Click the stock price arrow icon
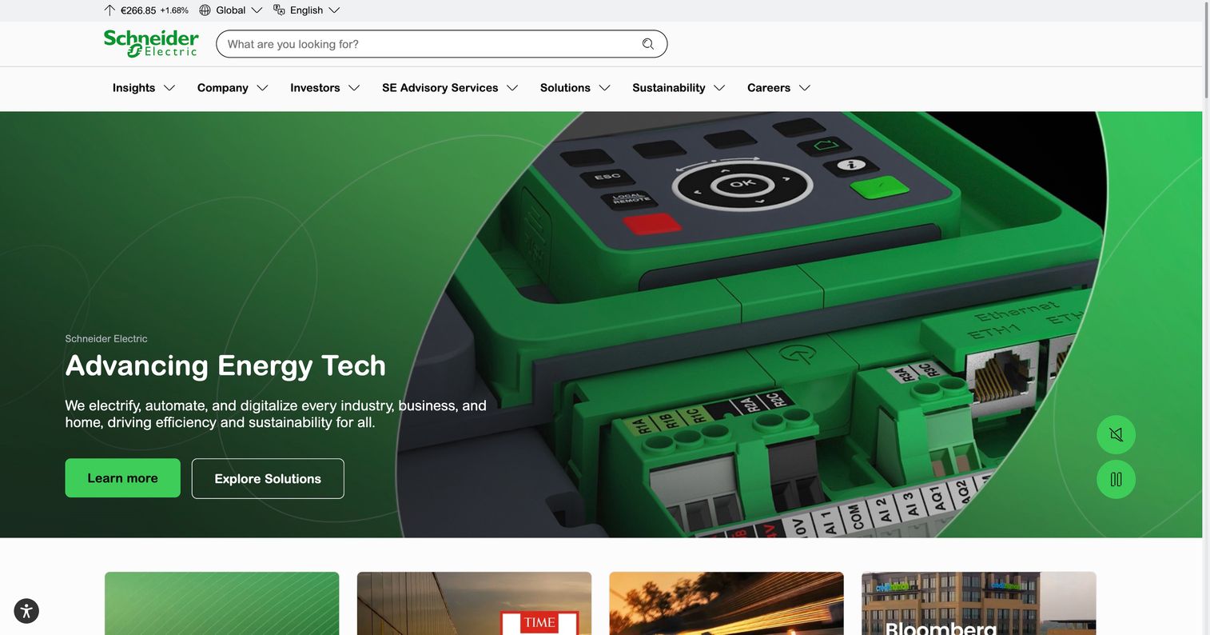 coord(109,10)
